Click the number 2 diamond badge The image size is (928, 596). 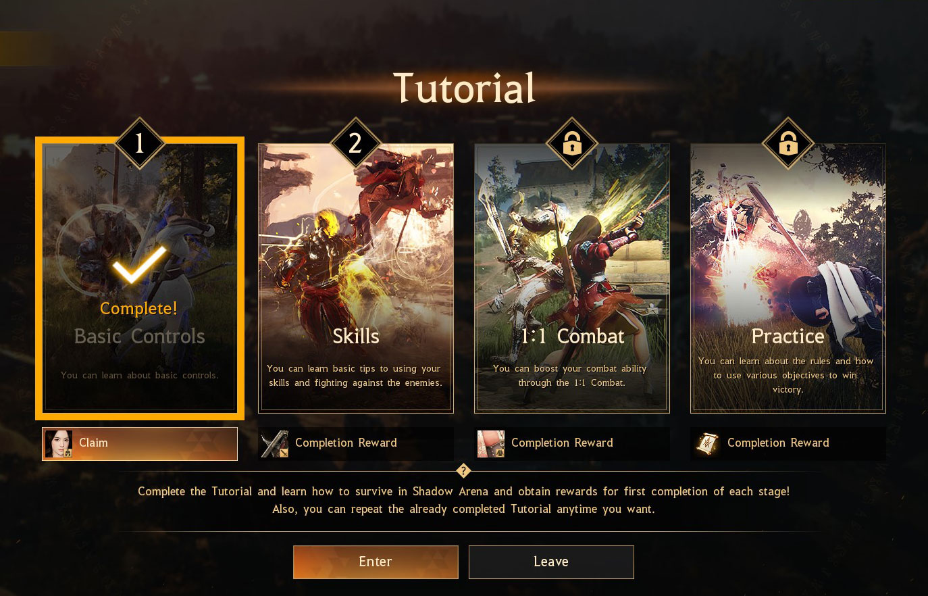click(356, 143)
